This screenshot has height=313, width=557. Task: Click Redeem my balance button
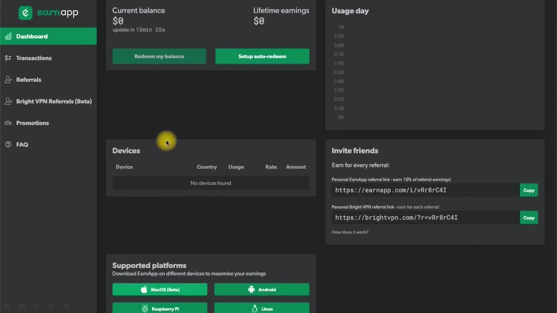(x=159, y=56)
